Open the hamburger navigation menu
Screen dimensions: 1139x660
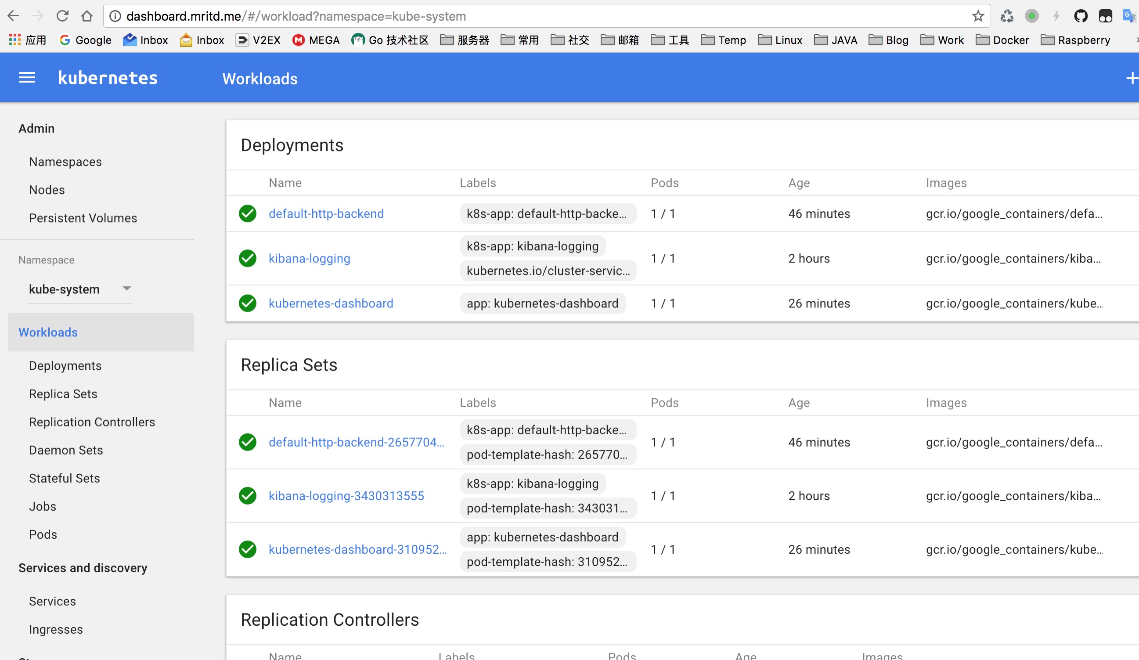pos(27,77)
